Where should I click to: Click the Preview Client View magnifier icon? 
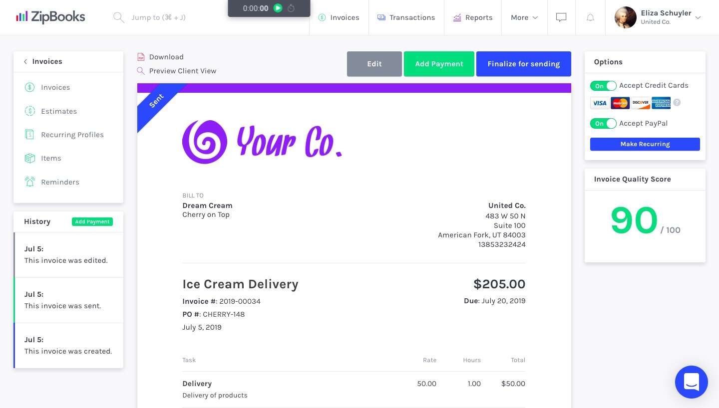click(x=141, y=71)
